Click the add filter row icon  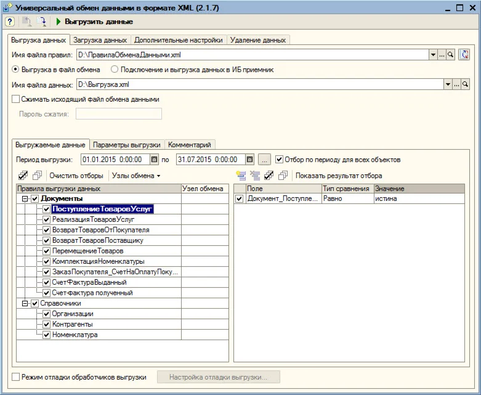[x=240, y=176]
